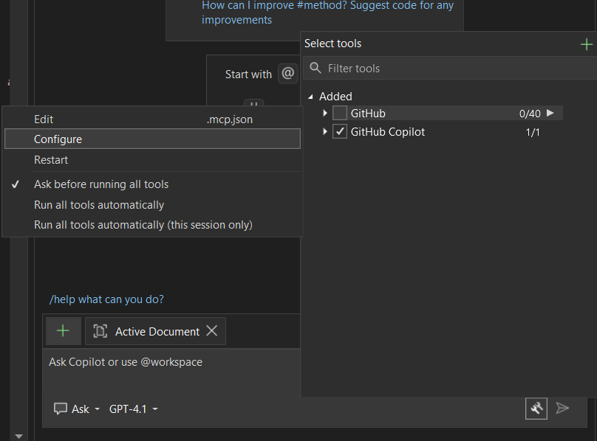
Task: Remove the Active Document chip with its X
Action: [x=212, y=330]
